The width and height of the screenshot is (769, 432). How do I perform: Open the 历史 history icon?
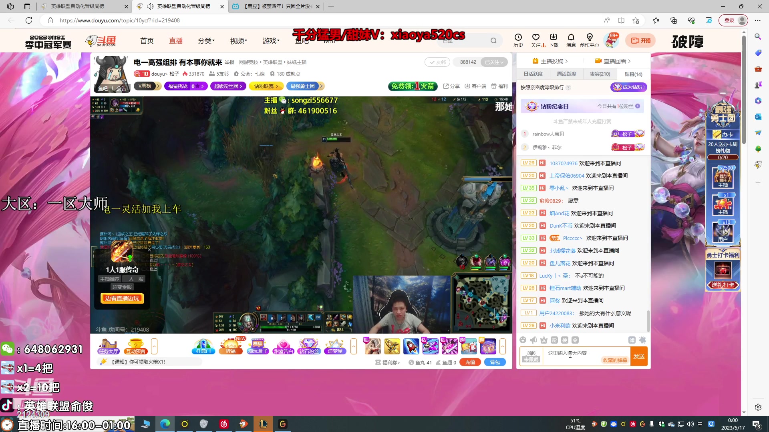coord(518,40)
